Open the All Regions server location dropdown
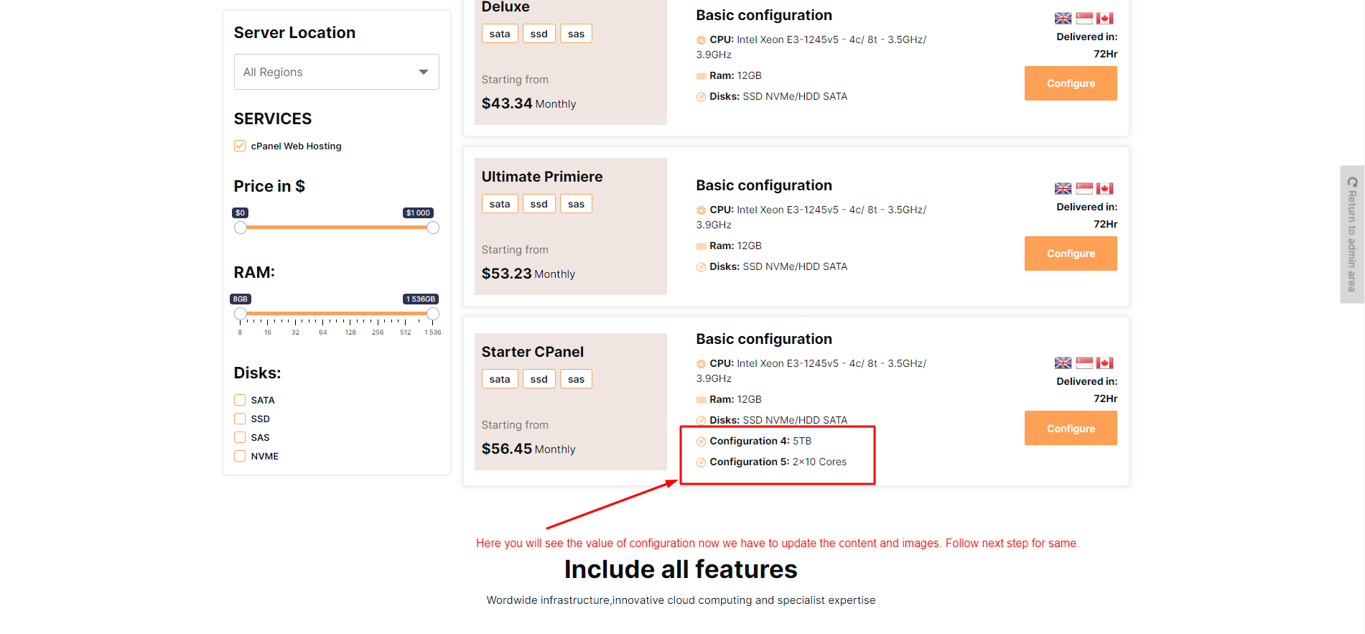Screen dimensions: 1365x634 (336, 72)
